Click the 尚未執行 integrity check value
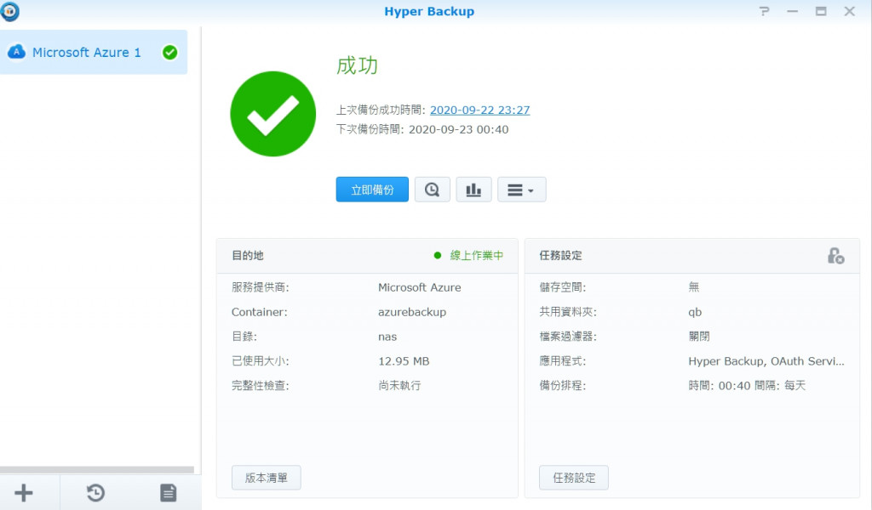Image resolution: width=872 pixels, height=510 pixels. point(399,386)
